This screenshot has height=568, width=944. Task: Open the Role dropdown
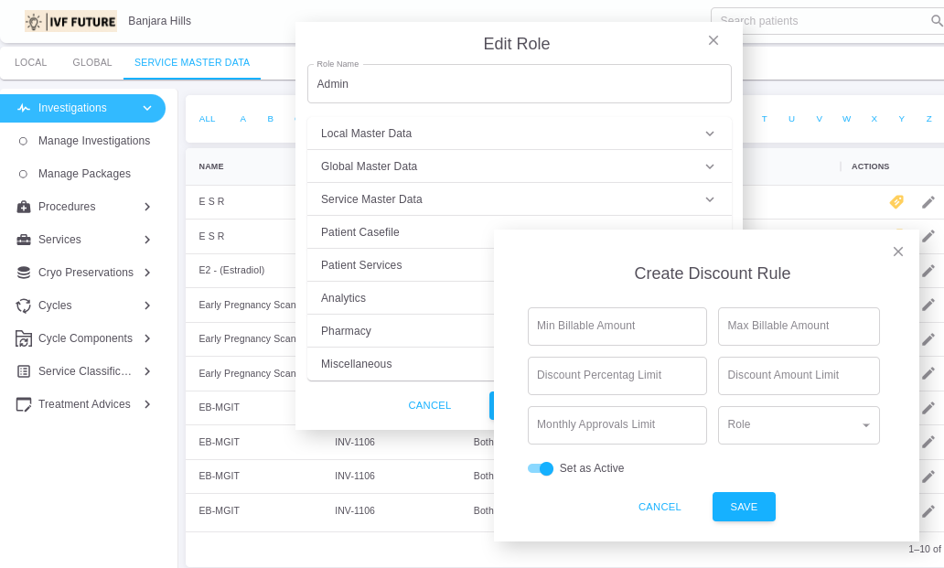(x=799, y=425)
